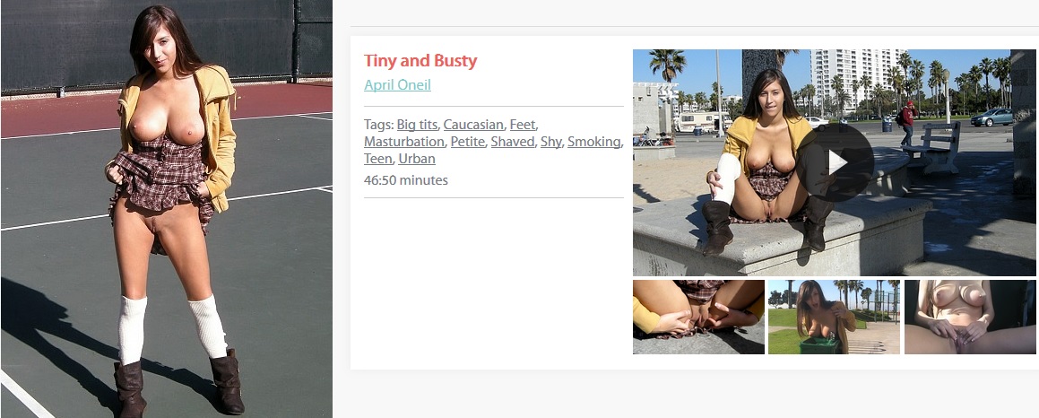This screenshot has height=418, width=1039.
Task: Click the large tennis court photo on the left
Action: (x=167, y=209)
